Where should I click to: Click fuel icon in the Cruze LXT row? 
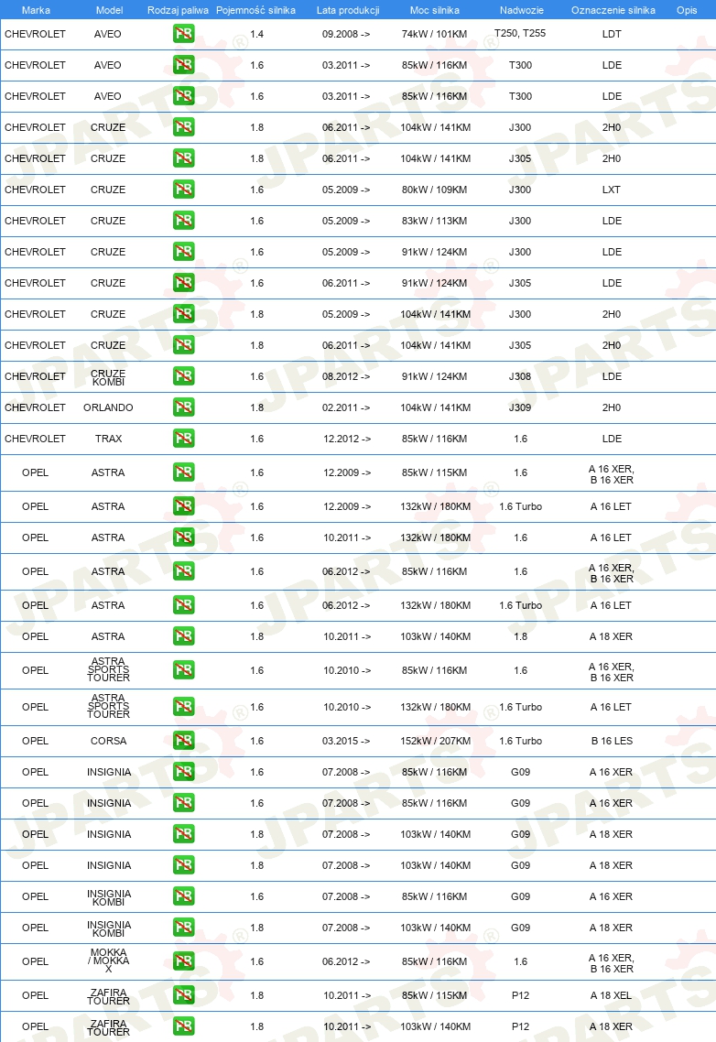[183, 190]
